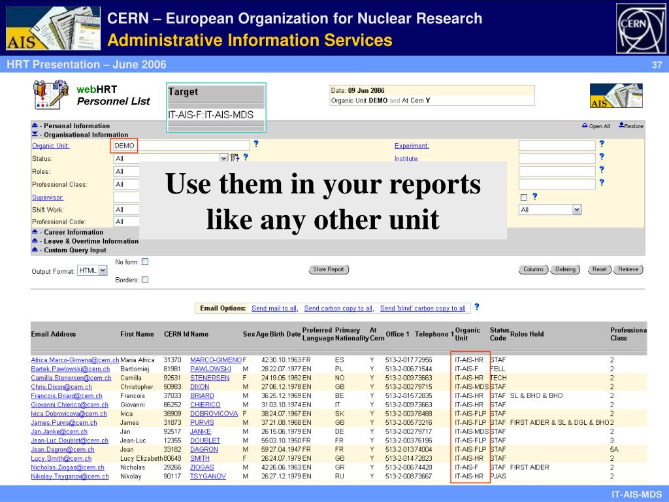This screenshot has width=669, height=502.
Task: Click the help icon beside Email Options links
Action: pyautogui.click(x=476, y=307)
